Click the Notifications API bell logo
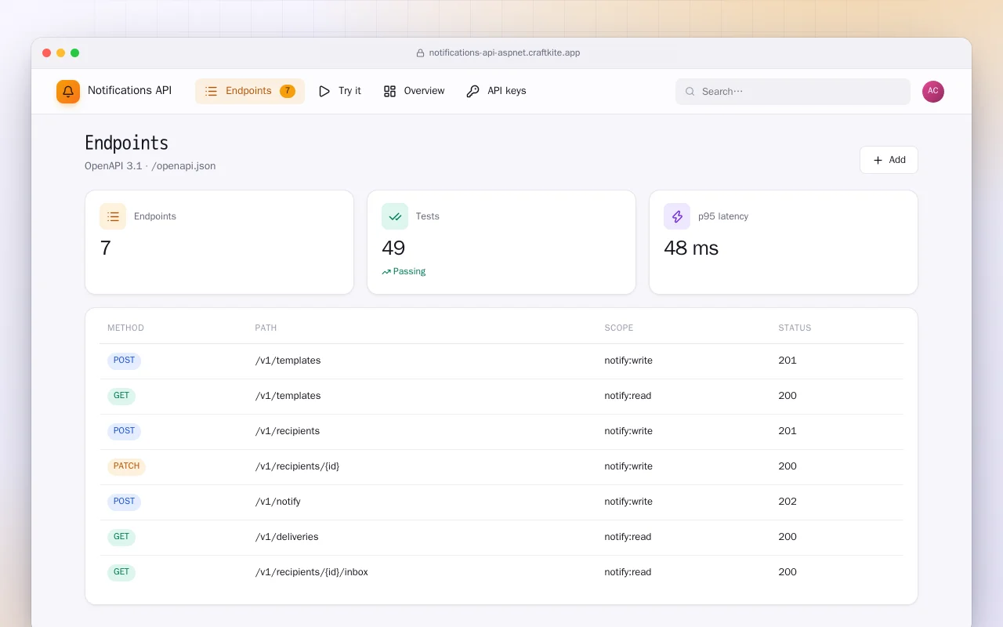The height and width of the screenshot is (627, 1003). click(68, 92)
